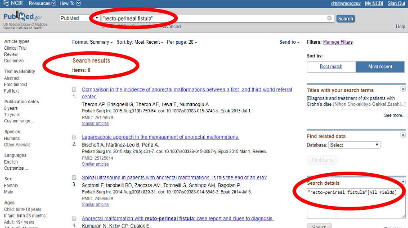
Task: Collapse the Search details panel
Action: point(403,182)
